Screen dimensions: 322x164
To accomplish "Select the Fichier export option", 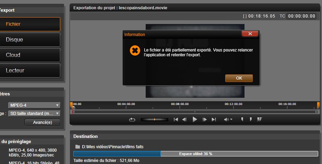I will point(30,24).
